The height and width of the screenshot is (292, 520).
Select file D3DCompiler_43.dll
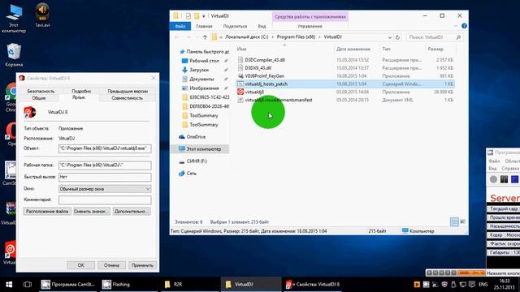[x=265, y=60]
